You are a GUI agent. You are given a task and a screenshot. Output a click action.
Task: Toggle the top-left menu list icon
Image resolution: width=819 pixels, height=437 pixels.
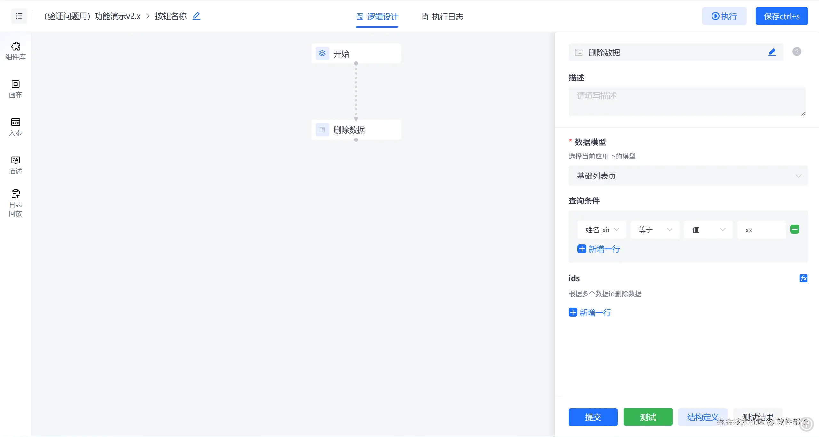(19, 16)
